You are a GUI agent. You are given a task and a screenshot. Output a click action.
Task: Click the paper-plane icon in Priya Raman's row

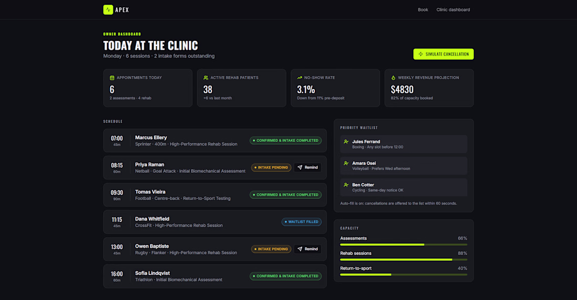[x=300, y=168]
